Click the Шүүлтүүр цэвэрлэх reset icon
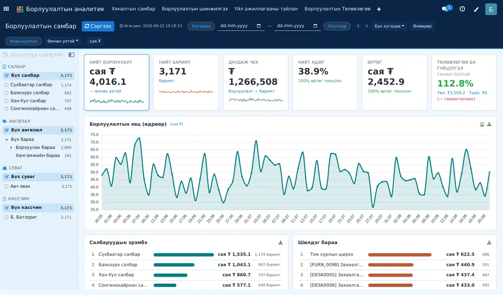Viewport: 503px width, 295px height. [5, 55]
